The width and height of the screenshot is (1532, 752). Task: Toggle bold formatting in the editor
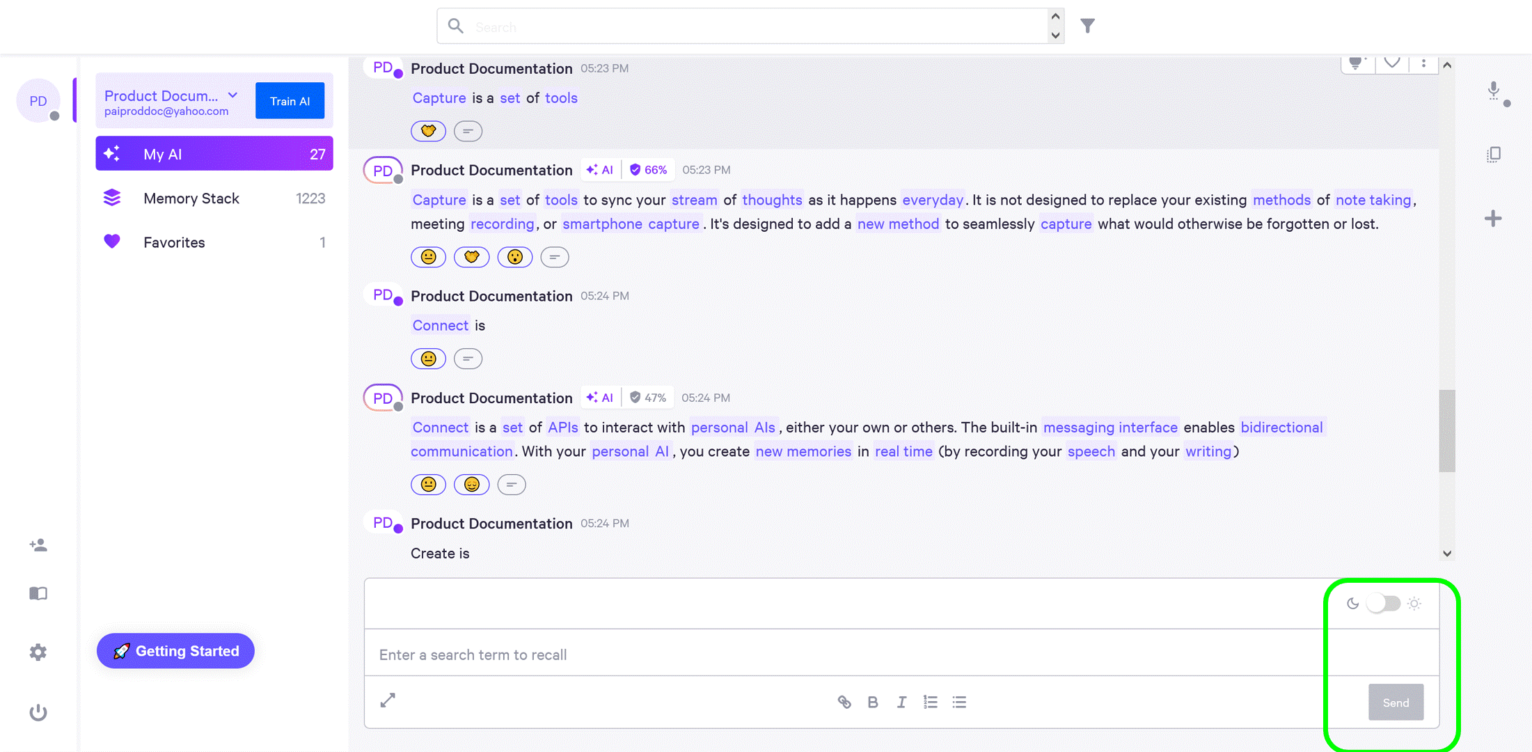coord(872,702)
